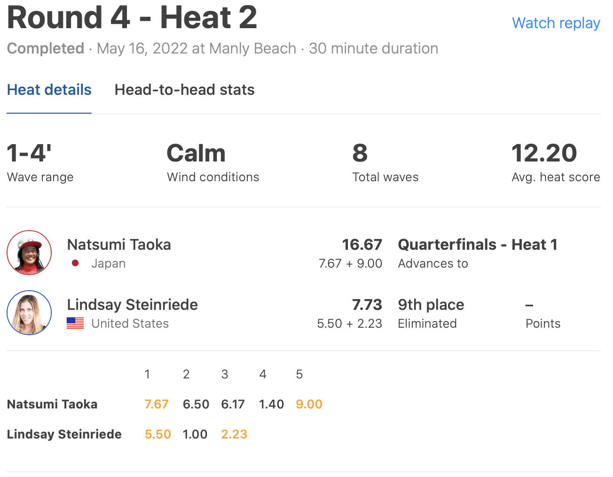Screen dimensions: 613x477
Task: Click wave column header number 5
Action: pyautogui.click(x=299, y=374)
